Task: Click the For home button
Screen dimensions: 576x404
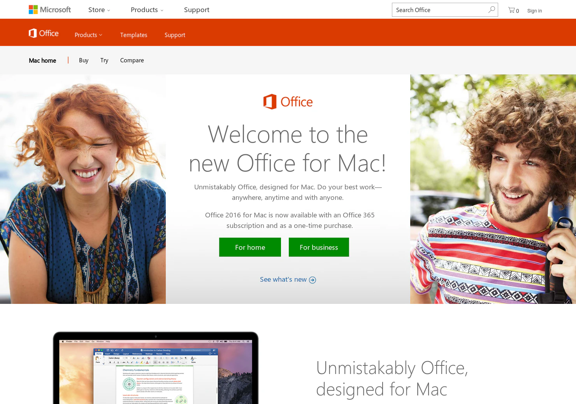Action: [250, 247]
